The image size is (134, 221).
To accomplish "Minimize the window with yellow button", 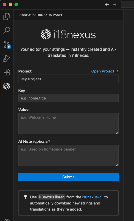I will 10,4.
